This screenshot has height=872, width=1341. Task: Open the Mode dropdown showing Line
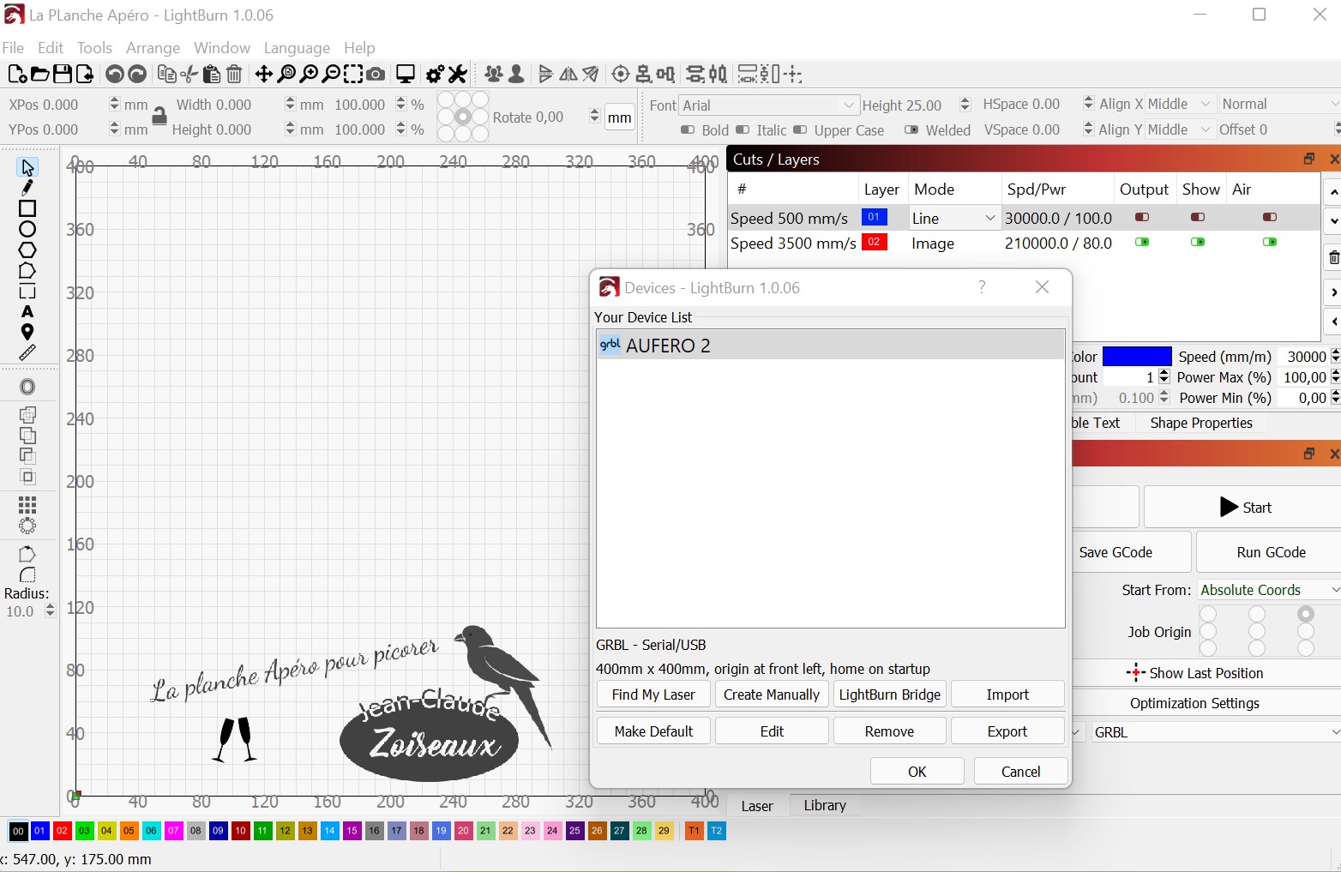click(x=953, y=219)
